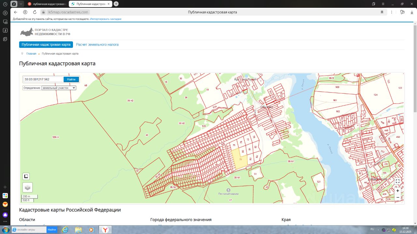This screenshot has height=234, width=417.
Task: Open the Windows Start menu
Action: pos(5,229)
